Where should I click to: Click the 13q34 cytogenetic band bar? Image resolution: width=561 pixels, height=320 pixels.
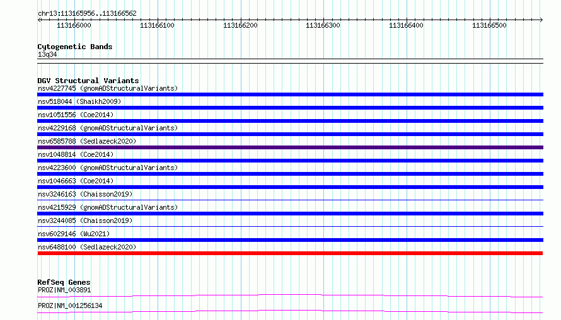click(290, 61)
